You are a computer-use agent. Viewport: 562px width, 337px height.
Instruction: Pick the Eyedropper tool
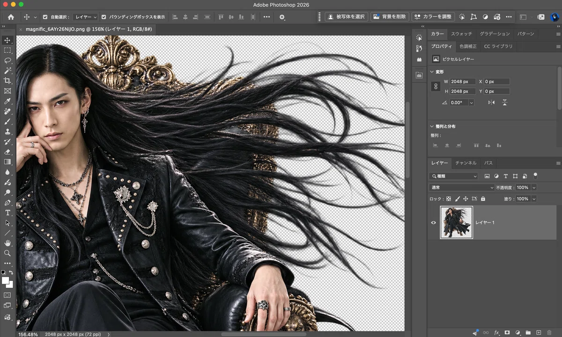coord(7,101)
